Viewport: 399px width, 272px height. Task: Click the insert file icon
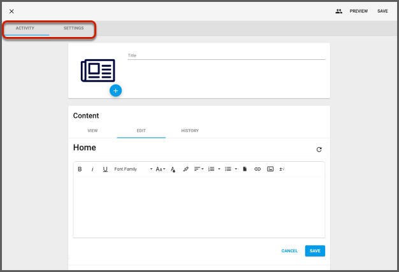tap(245, 169)
